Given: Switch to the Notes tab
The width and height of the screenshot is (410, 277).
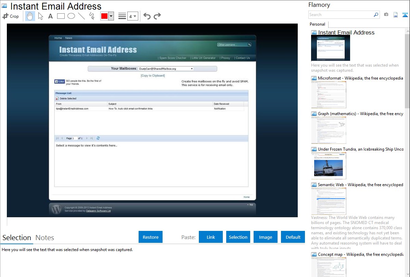Looking at the screenshot, I should 45,238.
